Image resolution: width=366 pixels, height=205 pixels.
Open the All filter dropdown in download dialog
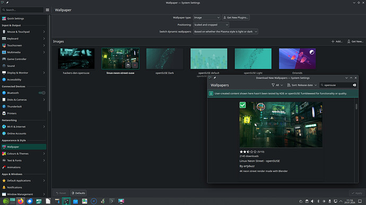point(277,85)
